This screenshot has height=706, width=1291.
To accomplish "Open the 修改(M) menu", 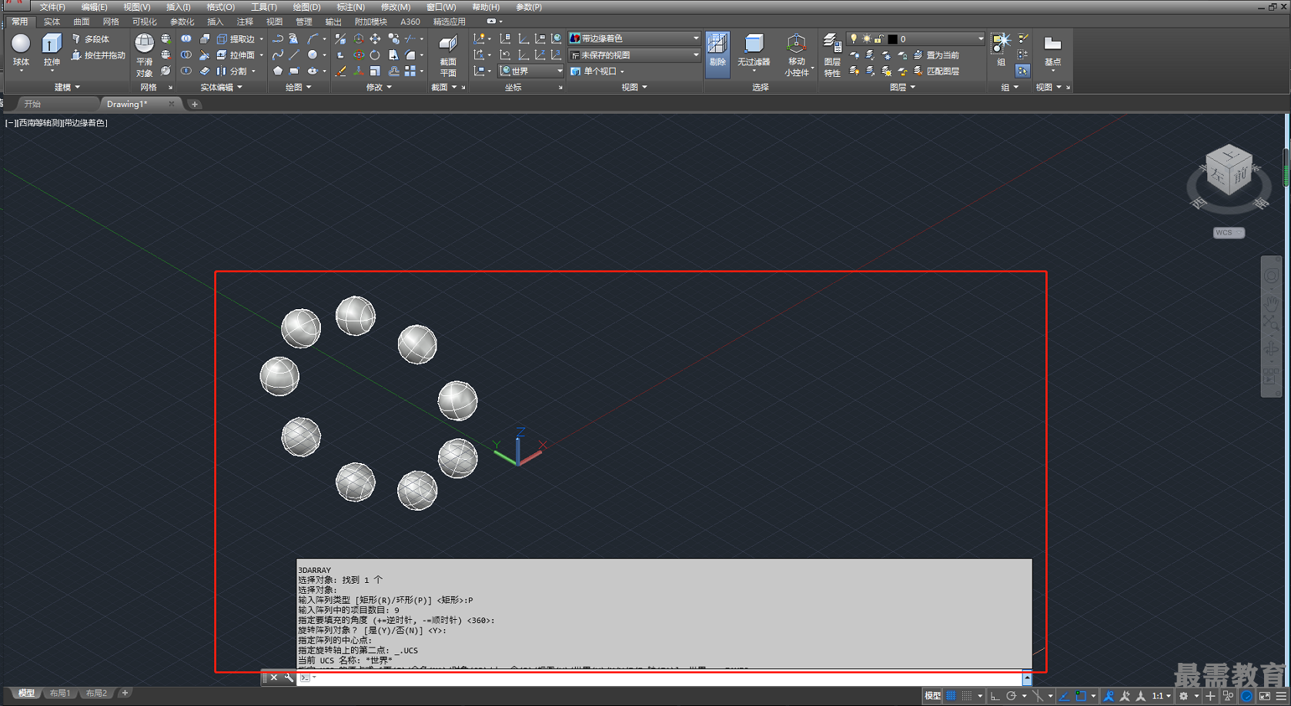I will coord(396,7).
